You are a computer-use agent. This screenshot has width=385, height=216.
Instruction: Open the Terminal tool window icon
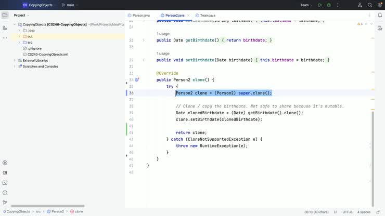5,183
